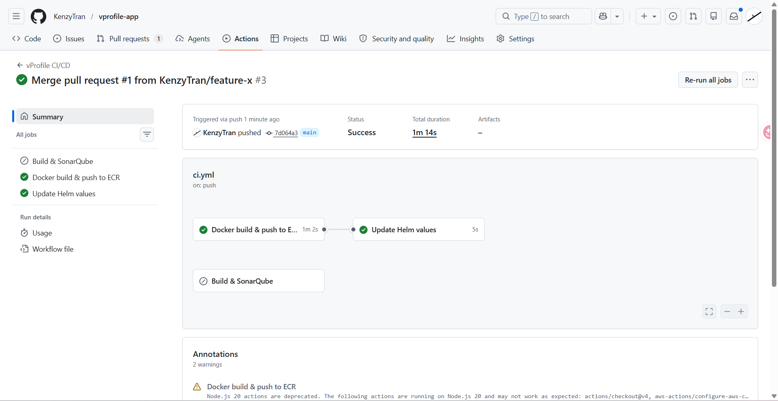This screenshot has width=778, height=401.
Task: Open Security and quality tab
Action: point(397,38)
